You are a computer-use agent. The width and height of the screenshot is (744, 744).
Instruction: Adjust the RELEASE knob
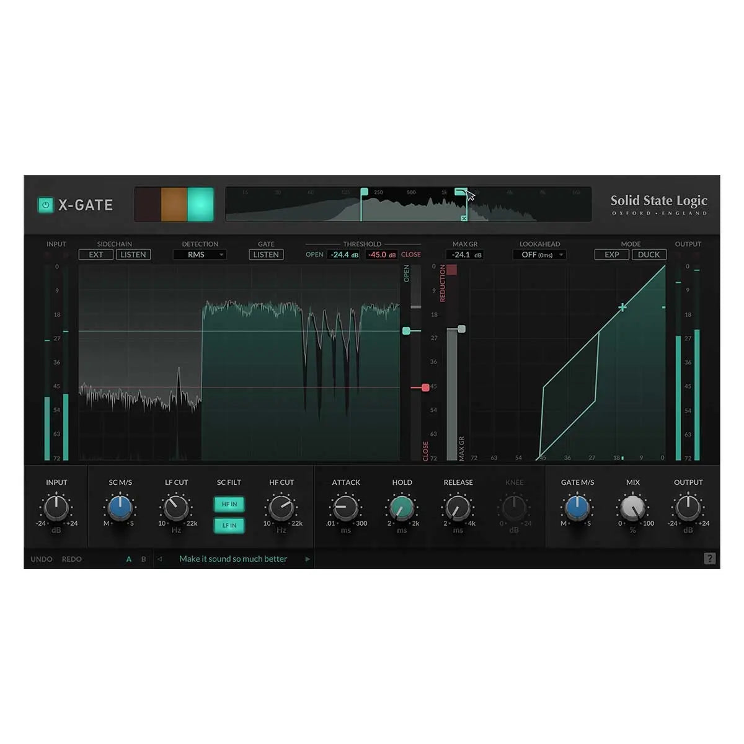pos(458,508)
